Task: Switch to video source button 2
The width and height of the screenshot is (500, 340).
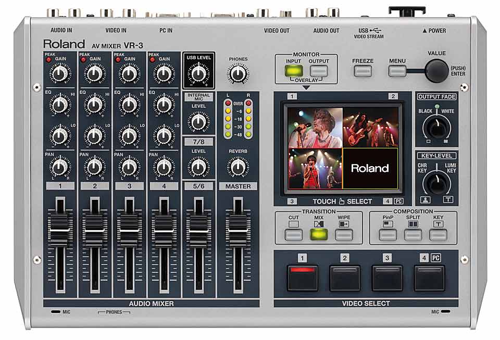Action: (x=345, y=278)
